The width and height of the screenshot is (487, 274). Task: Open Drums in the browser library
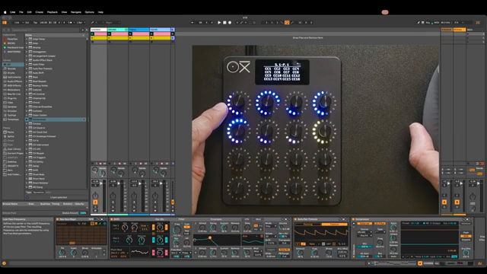11,73
